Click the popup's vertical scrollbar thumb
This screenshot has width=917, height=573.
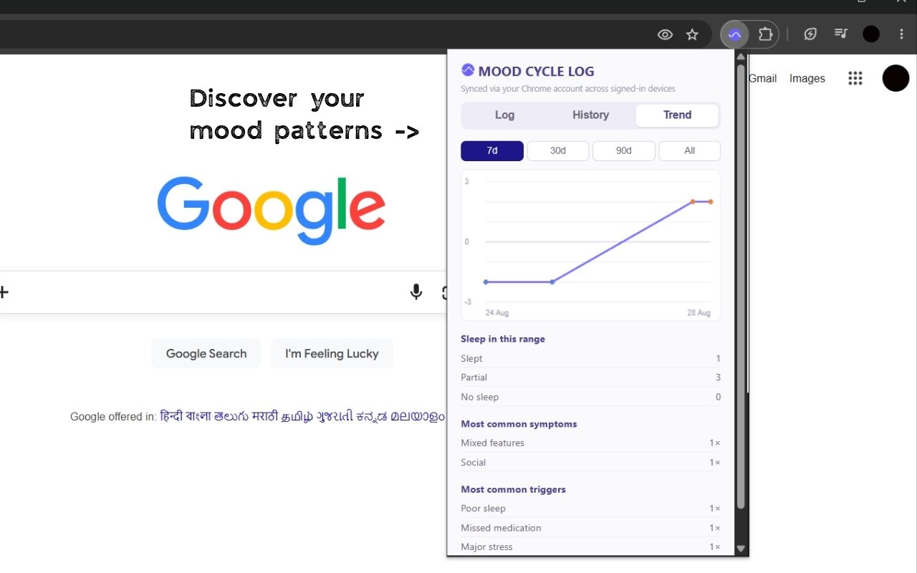(x=741, y=286)
